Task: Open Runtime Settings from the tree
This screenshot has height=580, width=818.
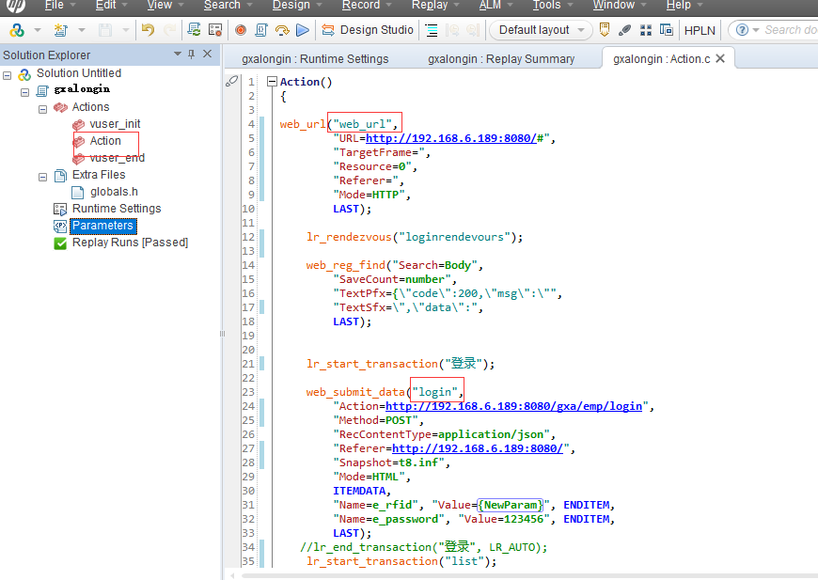Action: [117, 209]
